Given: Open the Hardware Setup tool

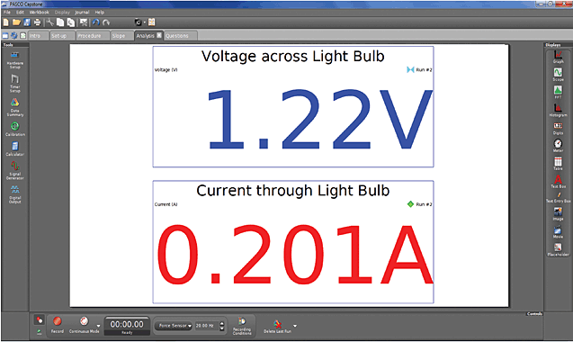Looking at the screenshot, I should 14,60.
